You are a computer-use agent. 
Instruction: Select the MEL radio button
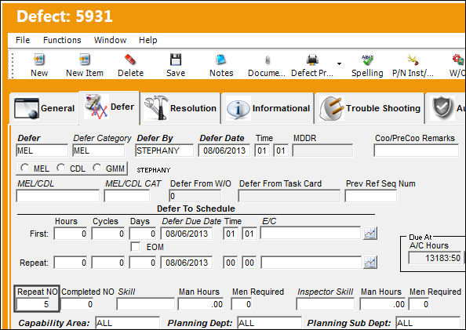pyautogui.click(x=24, y=168)
